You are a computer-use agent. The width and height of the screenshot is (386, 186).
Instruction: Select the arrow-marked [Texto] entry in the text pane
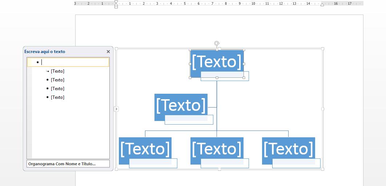pos(57,71)
